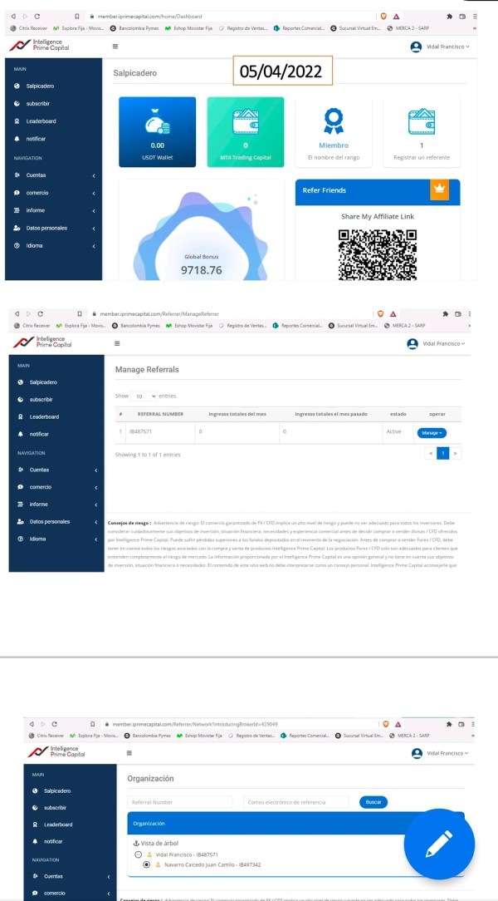Click orange crown icon on Refer Friends
Image resolution: width=498 pixels, height=901 pixels.
(439, 189)
